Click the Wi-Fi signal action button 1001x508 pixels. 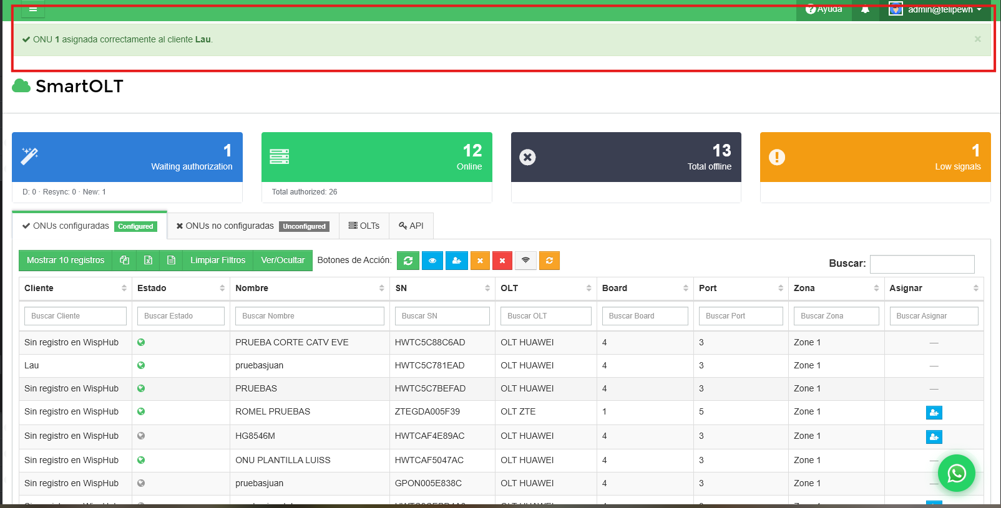coord(525,261)
